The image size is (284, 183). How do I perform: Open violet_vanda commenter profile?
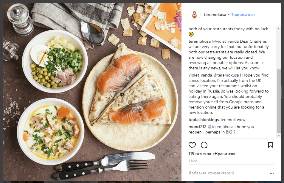pyautogui.click(x=200, y=75)
